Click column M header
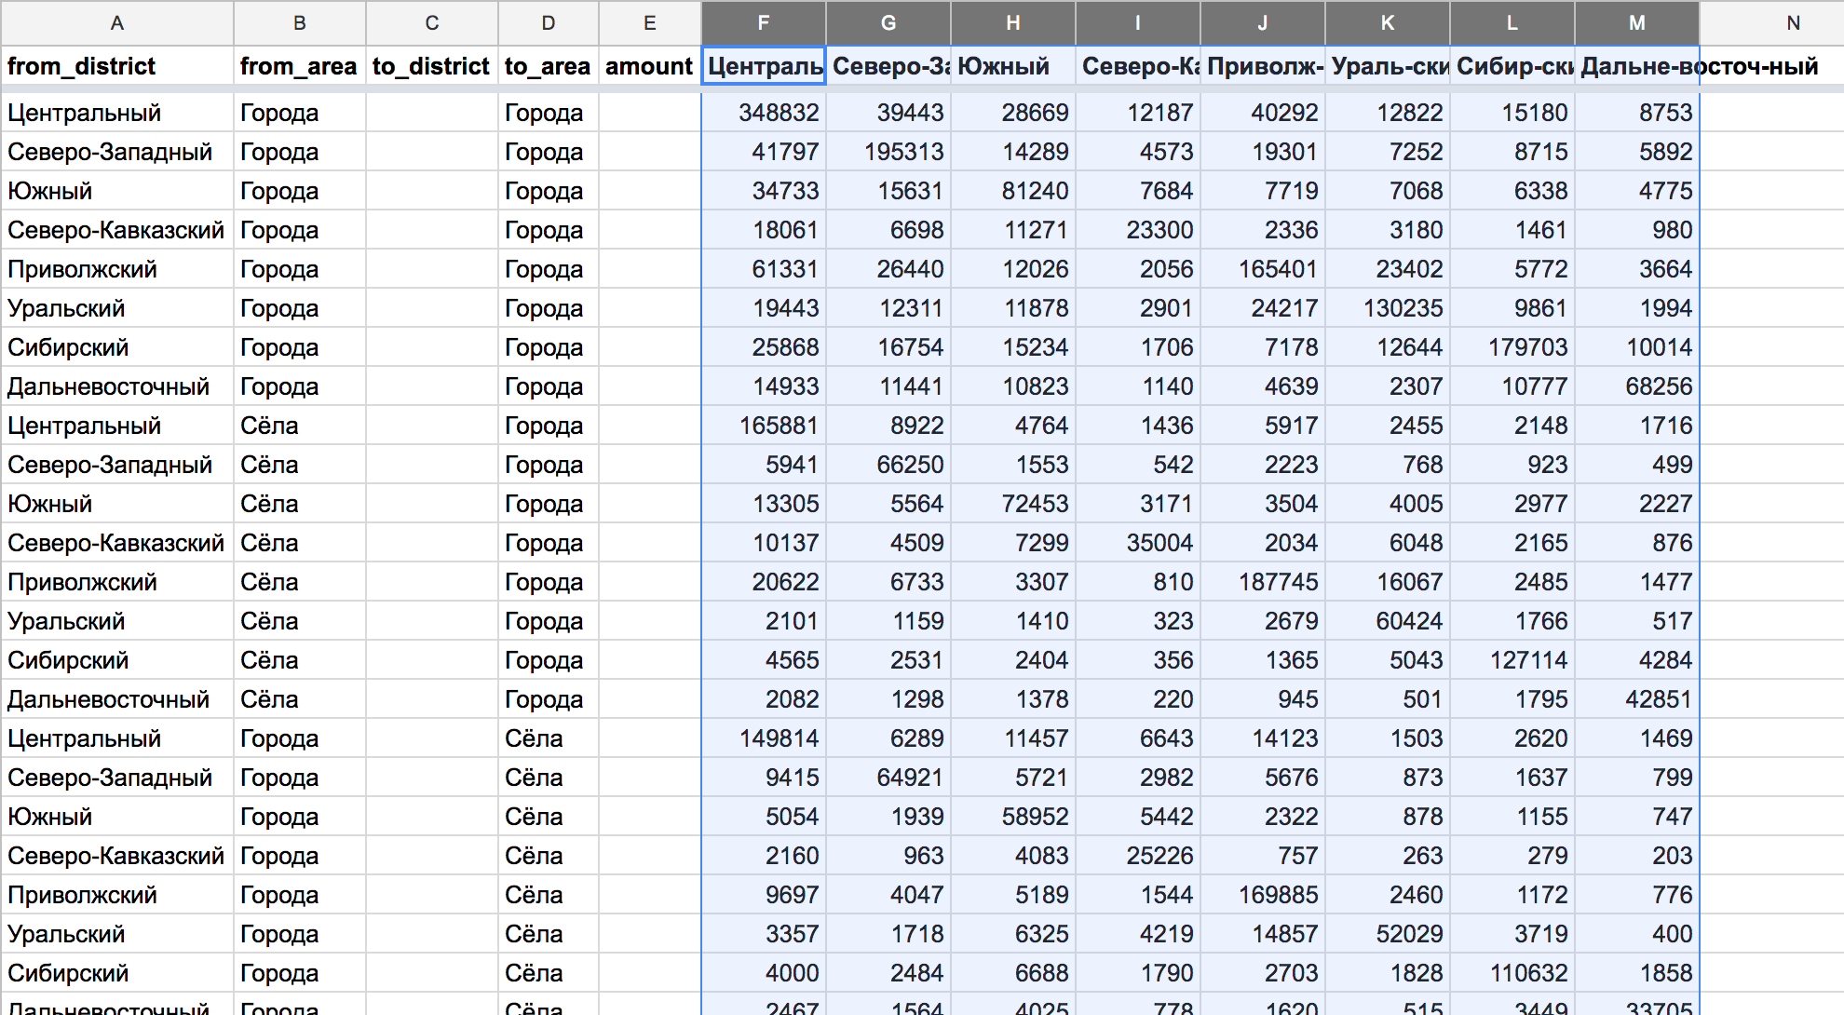Viewport: 1844px width, 1015px height. point(1636,23)
